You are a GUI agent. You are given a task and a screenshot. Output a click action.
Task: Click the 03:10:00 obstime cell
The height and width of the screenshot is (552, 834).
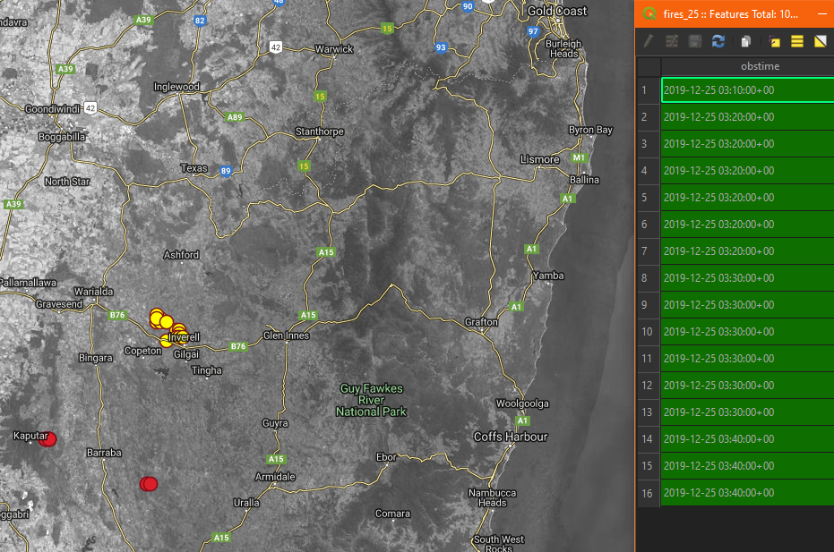click(x=747, y=89)
